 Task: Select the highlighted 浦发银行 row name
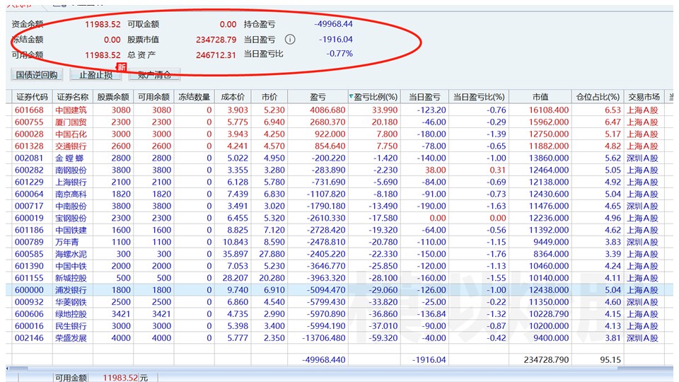click(x=71, y=290)
